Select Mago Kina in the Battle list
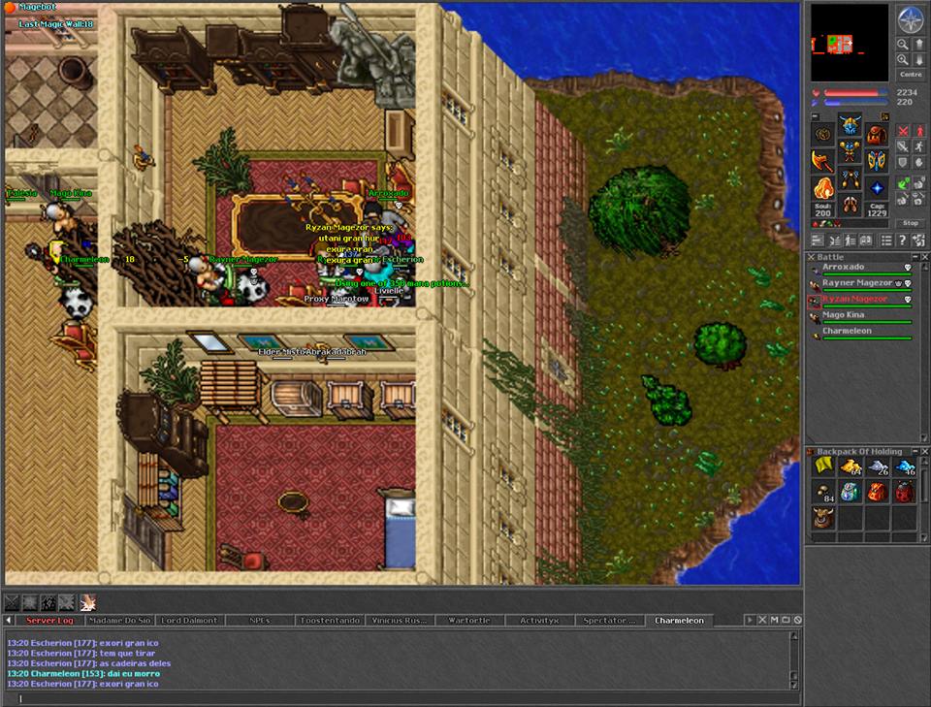 pyautogui.click(x=861, y=317)
